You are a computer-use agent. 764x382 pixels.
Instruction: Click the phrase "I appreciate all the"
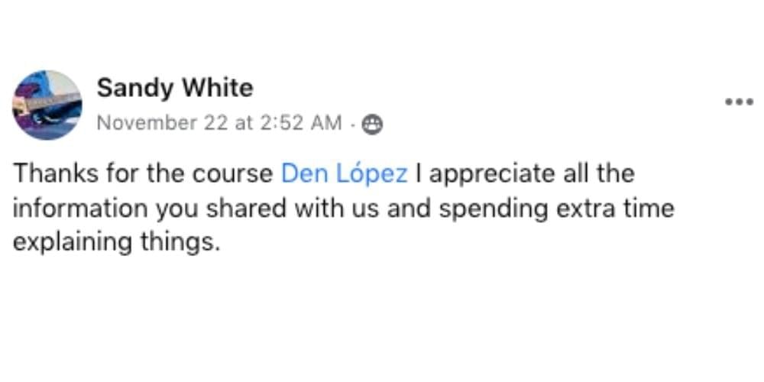tap(525, 173)
